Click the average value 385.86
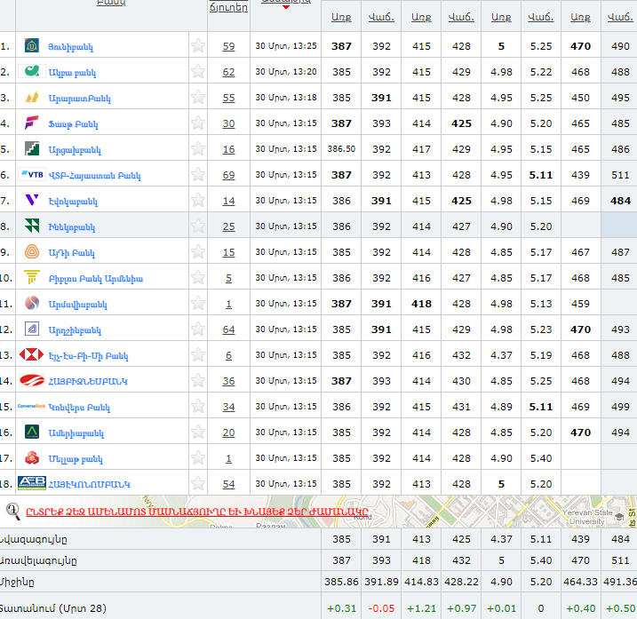This screenshot has width=637, height=619. [341, 582]
